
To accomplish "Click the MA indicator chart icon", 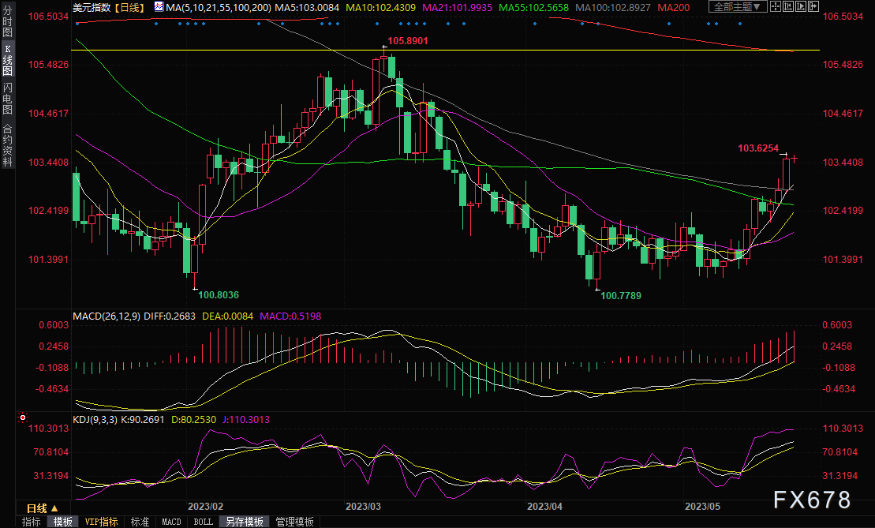I will pyautogui.click(x=159, y=7).
